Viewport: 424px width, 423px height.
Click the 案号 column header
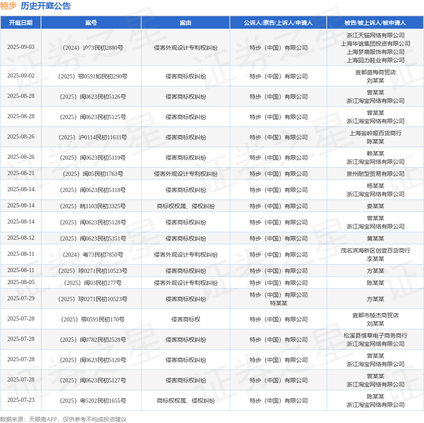tap(91, 23)
